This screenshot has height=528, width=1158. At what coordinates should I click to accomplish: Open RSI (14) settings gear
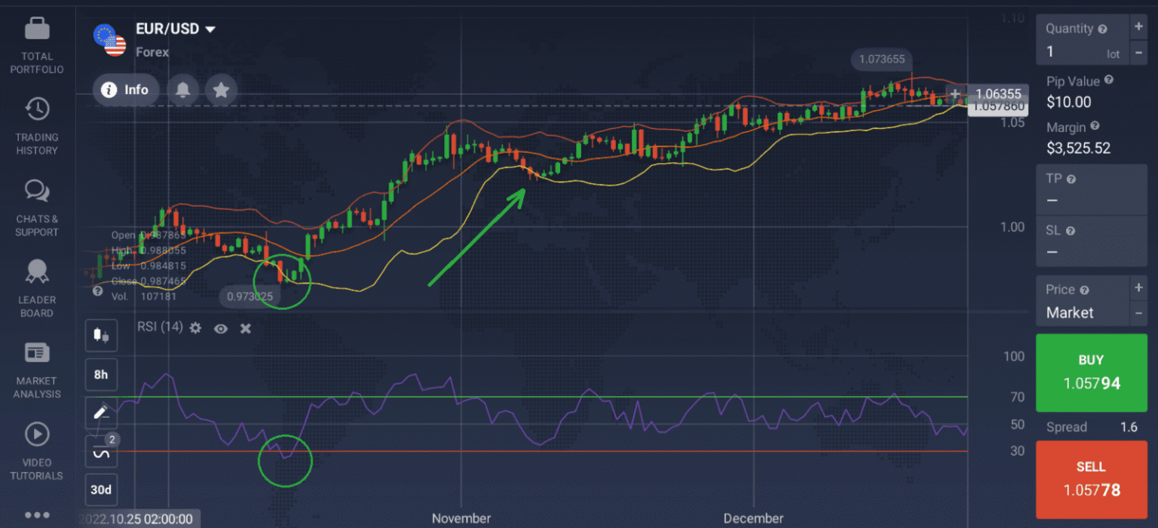tap(195, 328)
